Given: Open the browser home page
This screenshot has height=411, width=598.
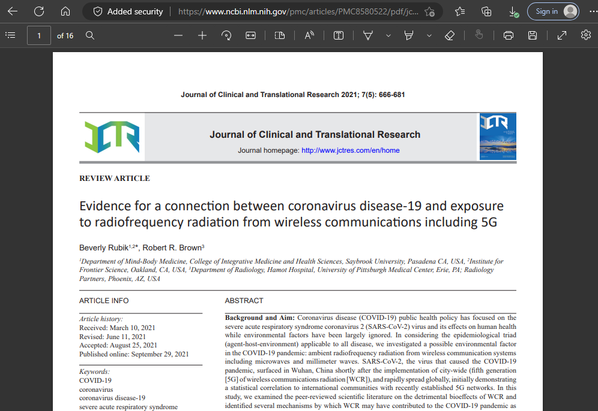Looking at the screenshot, I should (65, 11).
